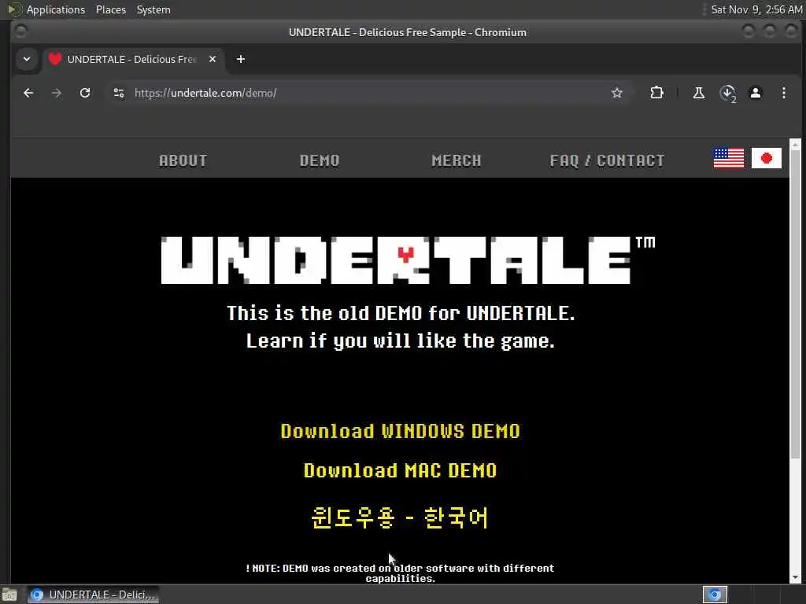This screenshot has width=806, height=604.
Task: Click the NOTE about older software text
Action: pyautogui.click(x=401, y=573)
